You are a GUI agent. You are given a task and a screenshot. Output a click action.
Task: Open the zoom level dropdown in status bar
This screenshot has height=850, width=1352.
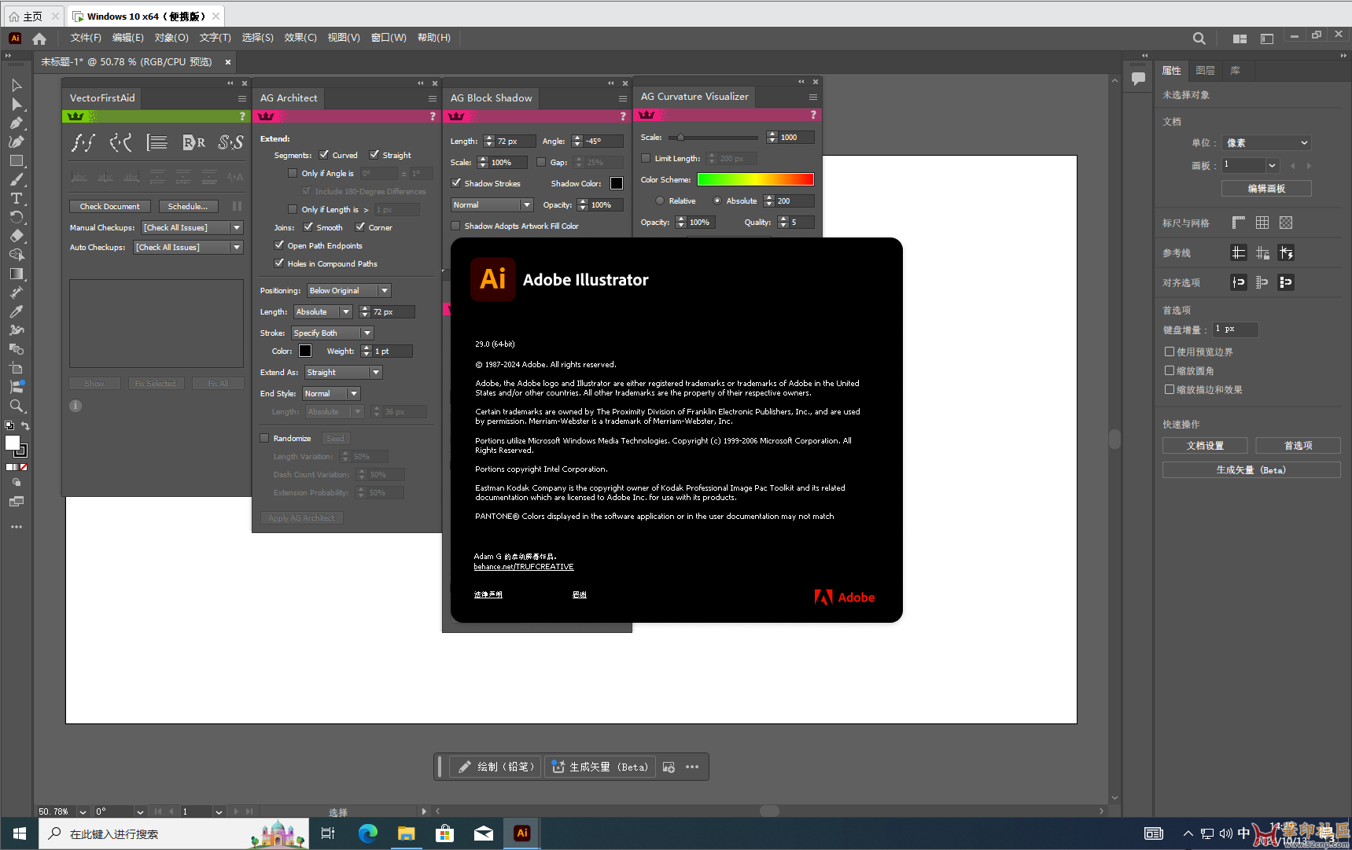(83, 811)
